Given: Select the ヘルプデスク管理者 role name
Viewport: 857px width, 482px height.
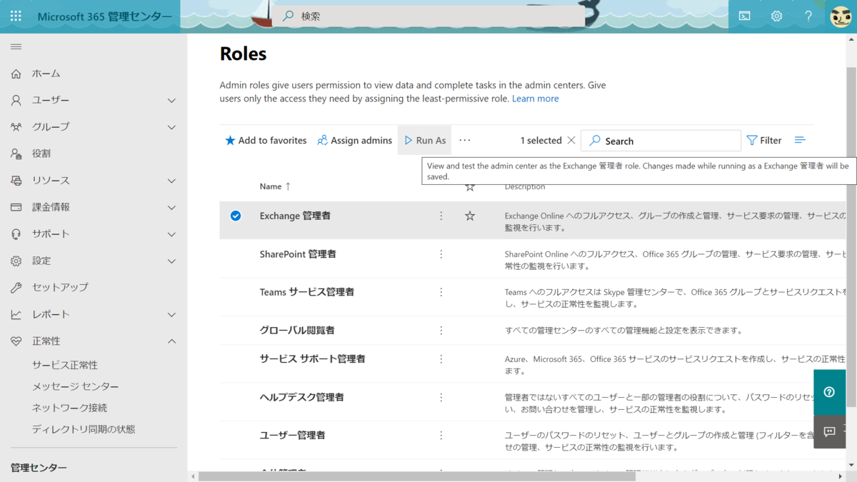Looking at the screenshot, I should (x=302, y=397).
